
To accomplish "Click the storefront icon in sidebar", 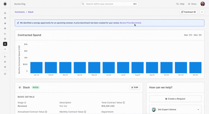I will [x=5, y=39].
